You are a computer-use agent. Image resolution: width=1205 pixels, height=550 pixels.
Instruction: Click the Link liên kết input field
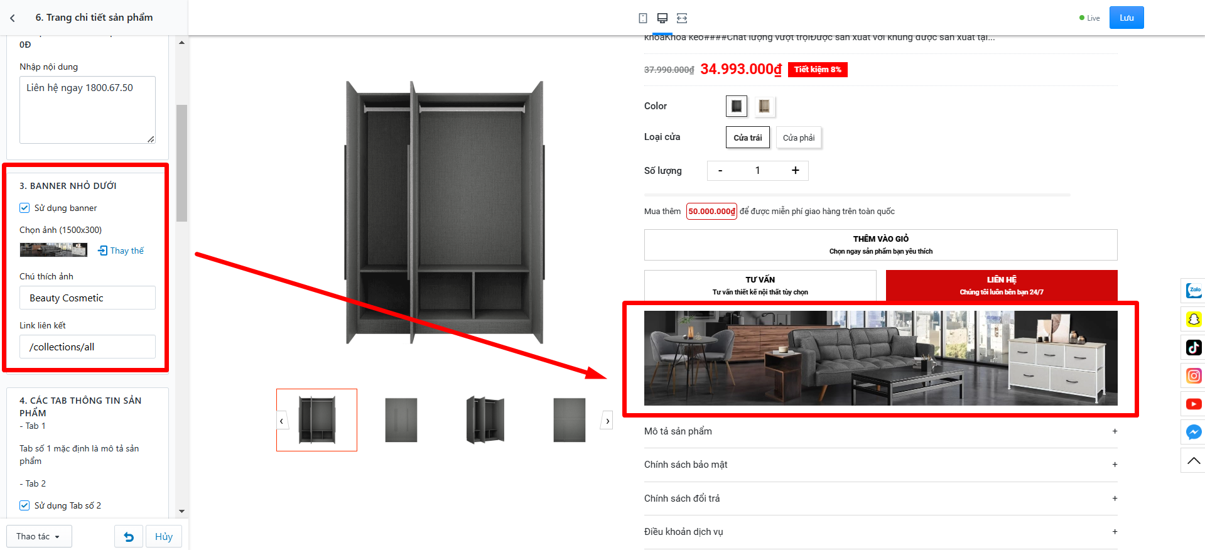point(87,347)
